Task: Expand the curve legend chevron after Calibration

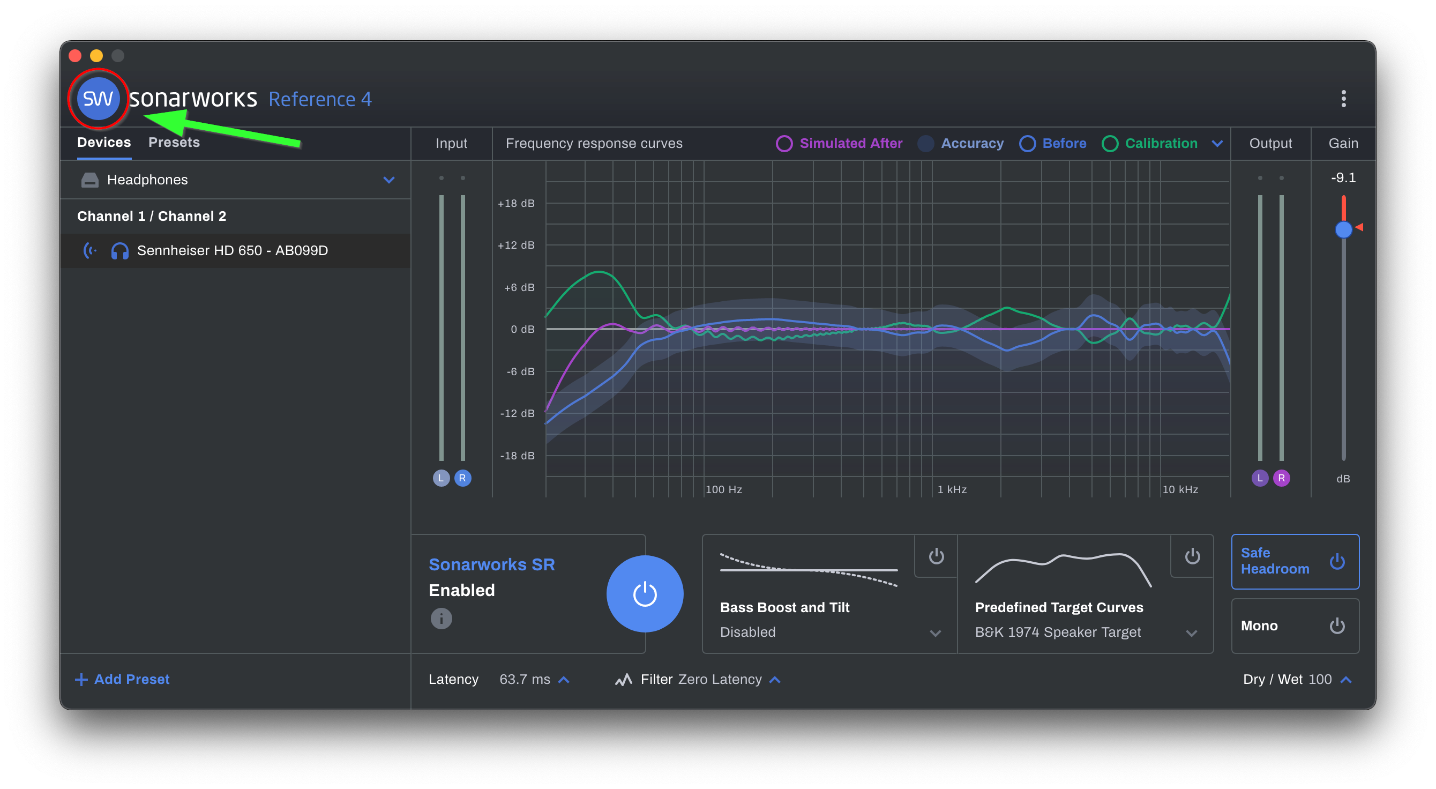Action: 1217,143
